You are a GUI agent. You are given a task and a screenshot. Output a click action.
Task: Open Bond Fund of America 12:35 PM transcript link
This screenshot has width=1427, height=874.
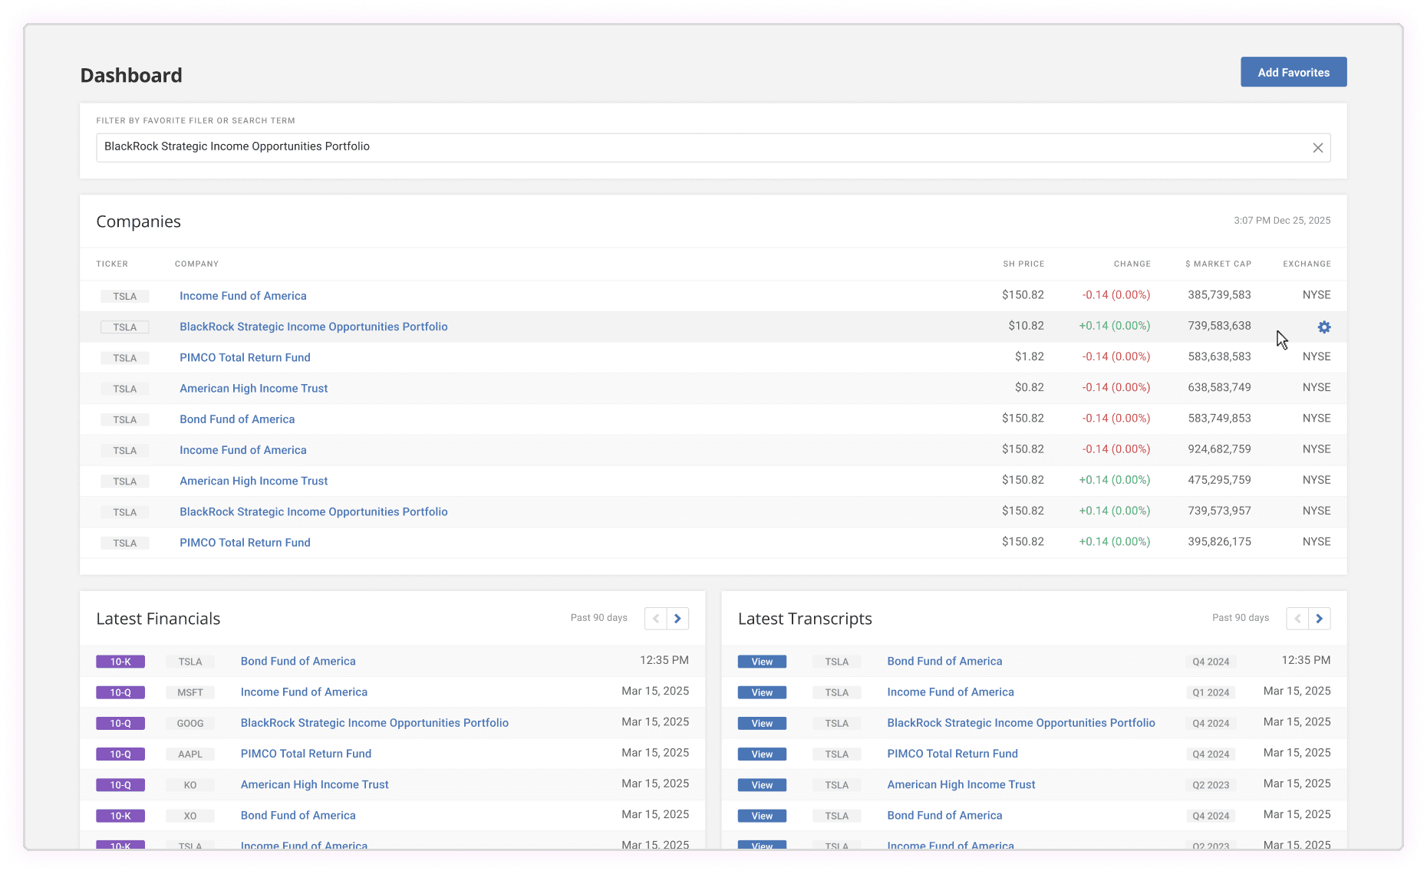pos(944,661)
